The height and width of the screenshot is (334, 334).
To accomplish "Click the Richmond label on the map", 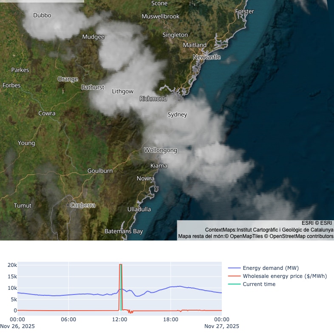I will click(x=153, y=99).
